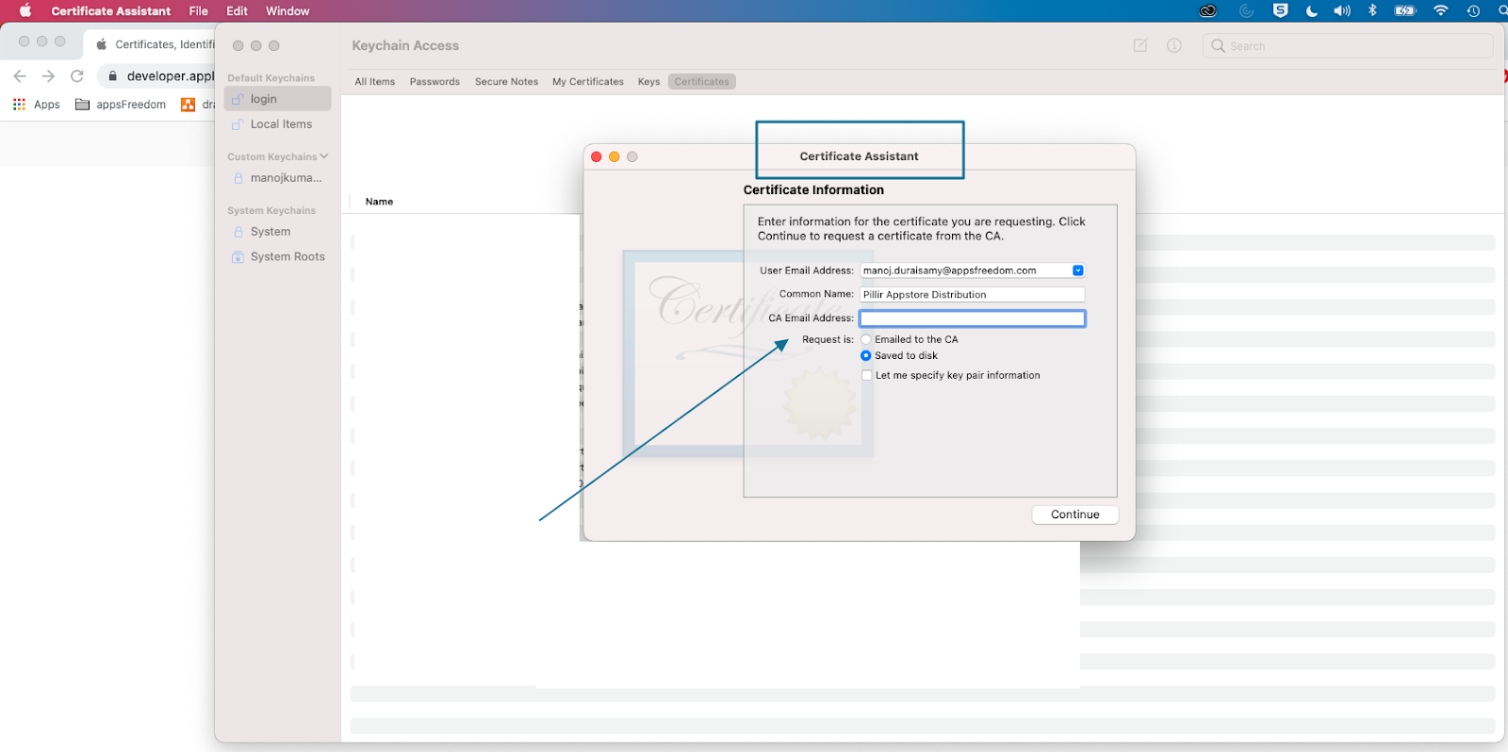The height and width of the screenshot is (752, 1508).
Task: Open the volume control in menu bar
Action: (x=1342, y=10)
